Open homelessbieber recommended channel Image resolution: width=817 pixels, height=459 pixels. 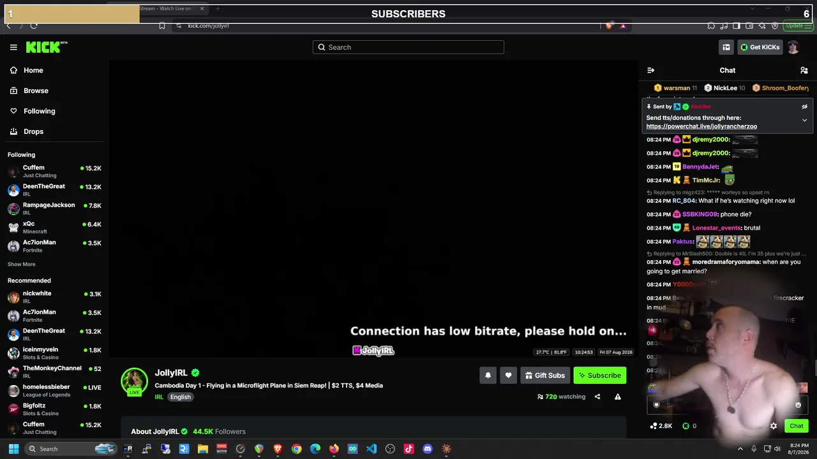(x=54, y=391)
